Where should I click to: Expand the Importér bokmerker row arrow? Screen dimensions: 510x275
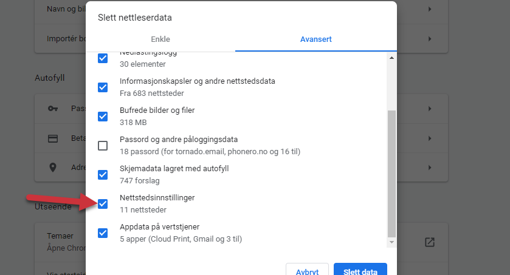430,39
